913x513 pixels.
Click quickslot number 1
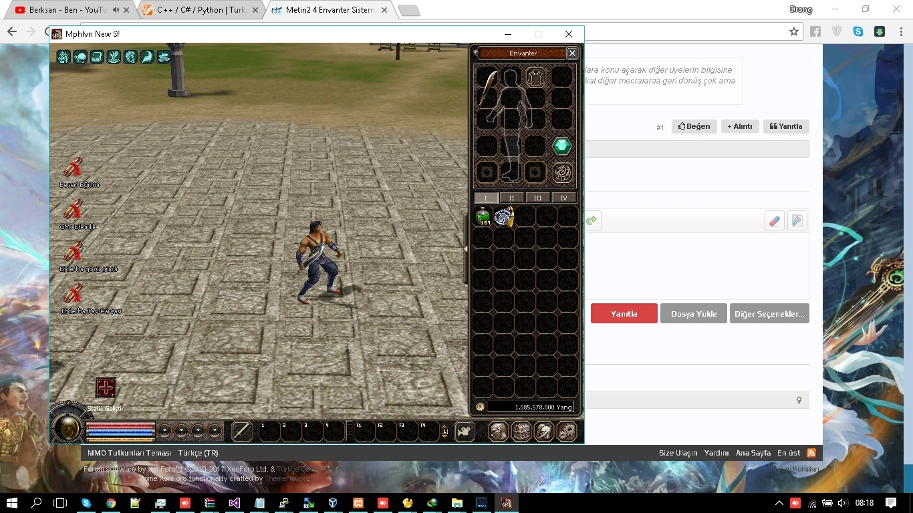tap(269, 432)
